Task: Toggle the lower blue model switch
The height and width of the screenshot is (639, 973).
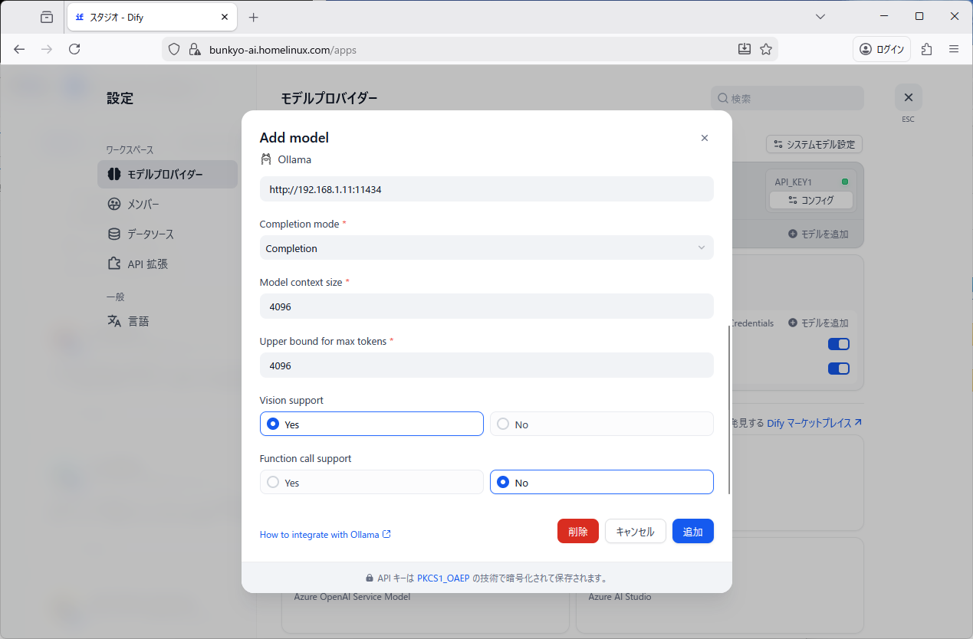Action: 839,369
